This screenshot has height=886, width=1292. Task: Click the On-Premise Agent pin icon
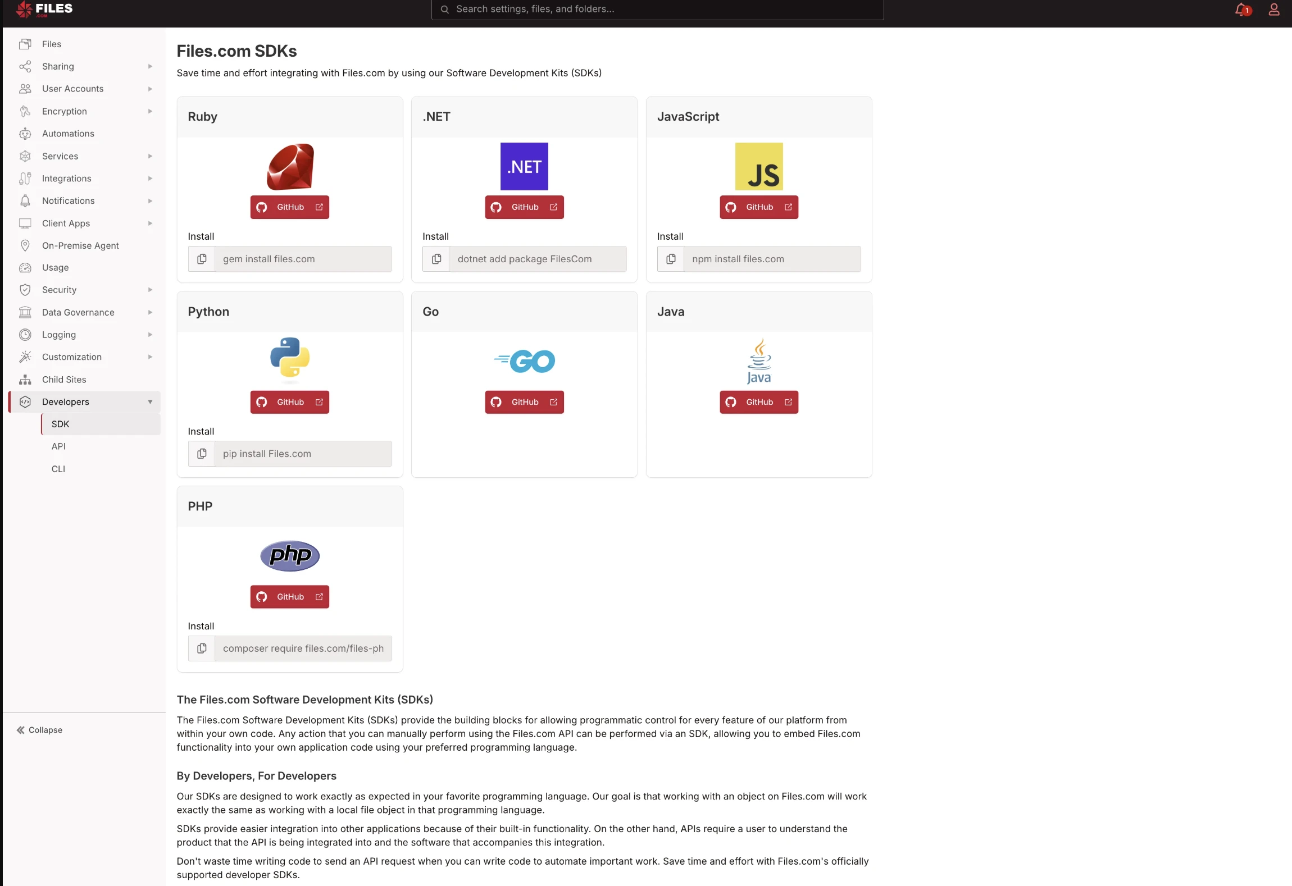click(x=25, y=245)
